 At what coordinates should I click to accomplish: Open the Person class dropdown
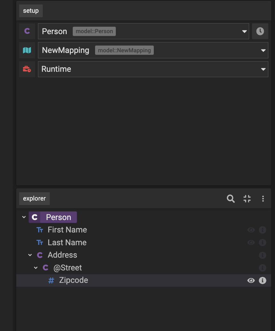(x=244, y=32)
